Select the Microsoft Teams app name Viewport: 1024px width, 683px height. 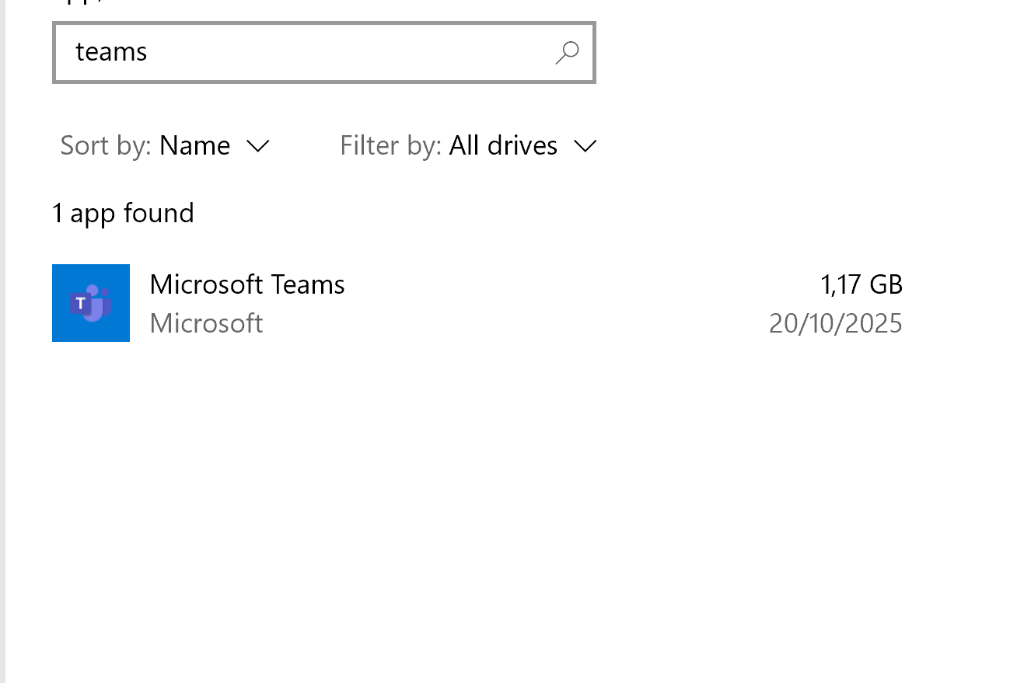point(247,284)
